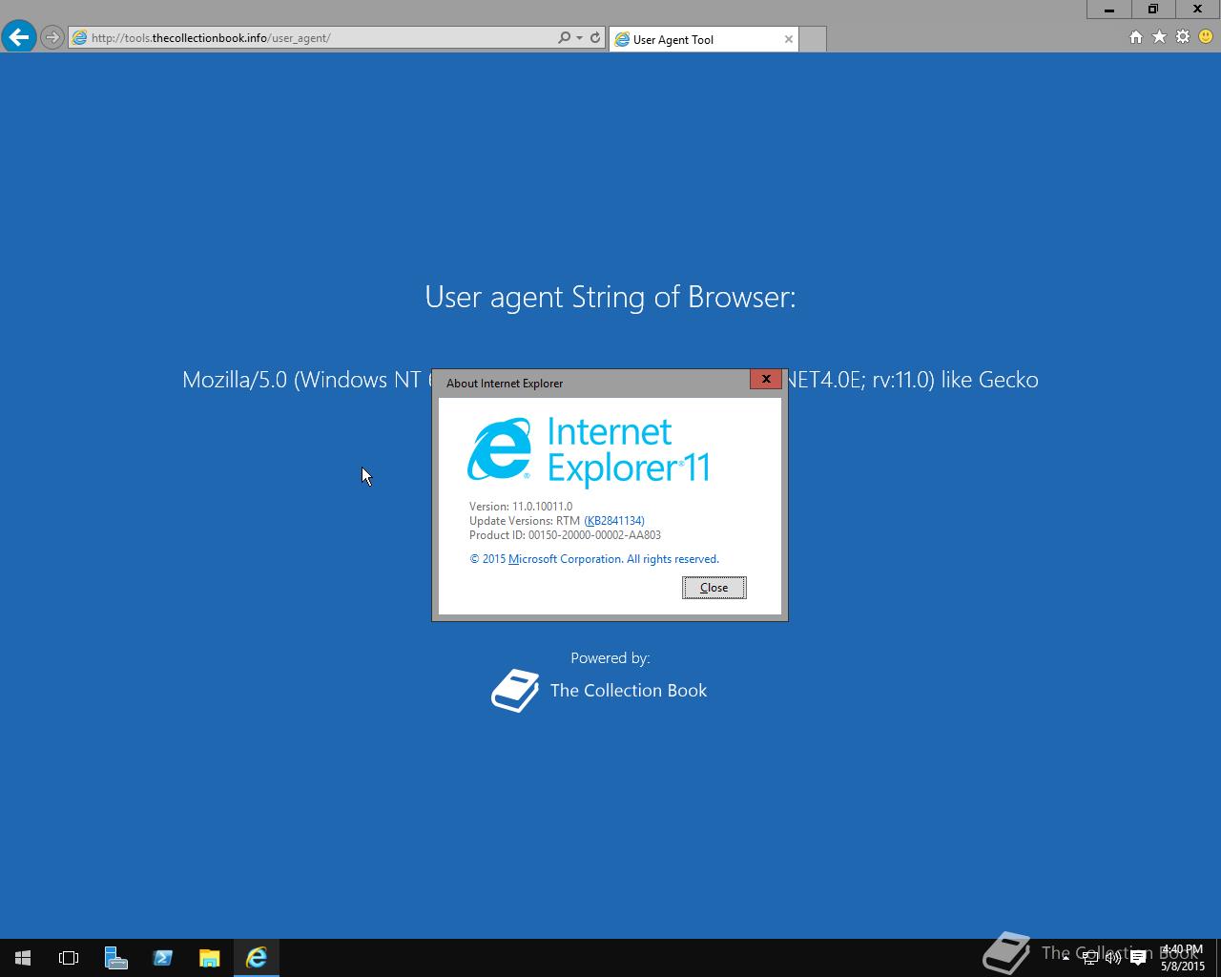Screen dimensions: 1221x977
Task: Open the address bar search magnifier
Action: [x=564, y=38]
